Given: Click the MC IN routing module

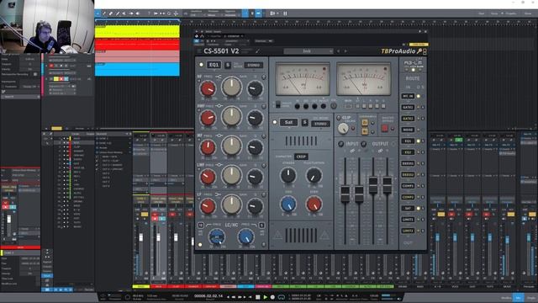Looking at the screenshot, I should tap(408, 96).
